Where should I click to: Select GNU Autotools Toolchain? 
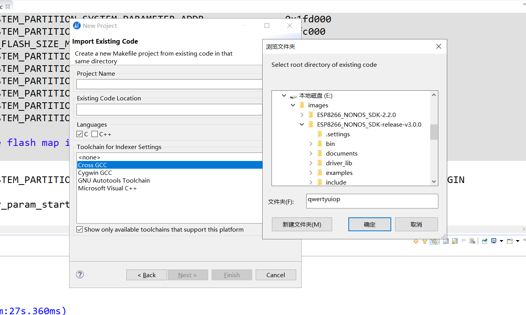point(170,180)
